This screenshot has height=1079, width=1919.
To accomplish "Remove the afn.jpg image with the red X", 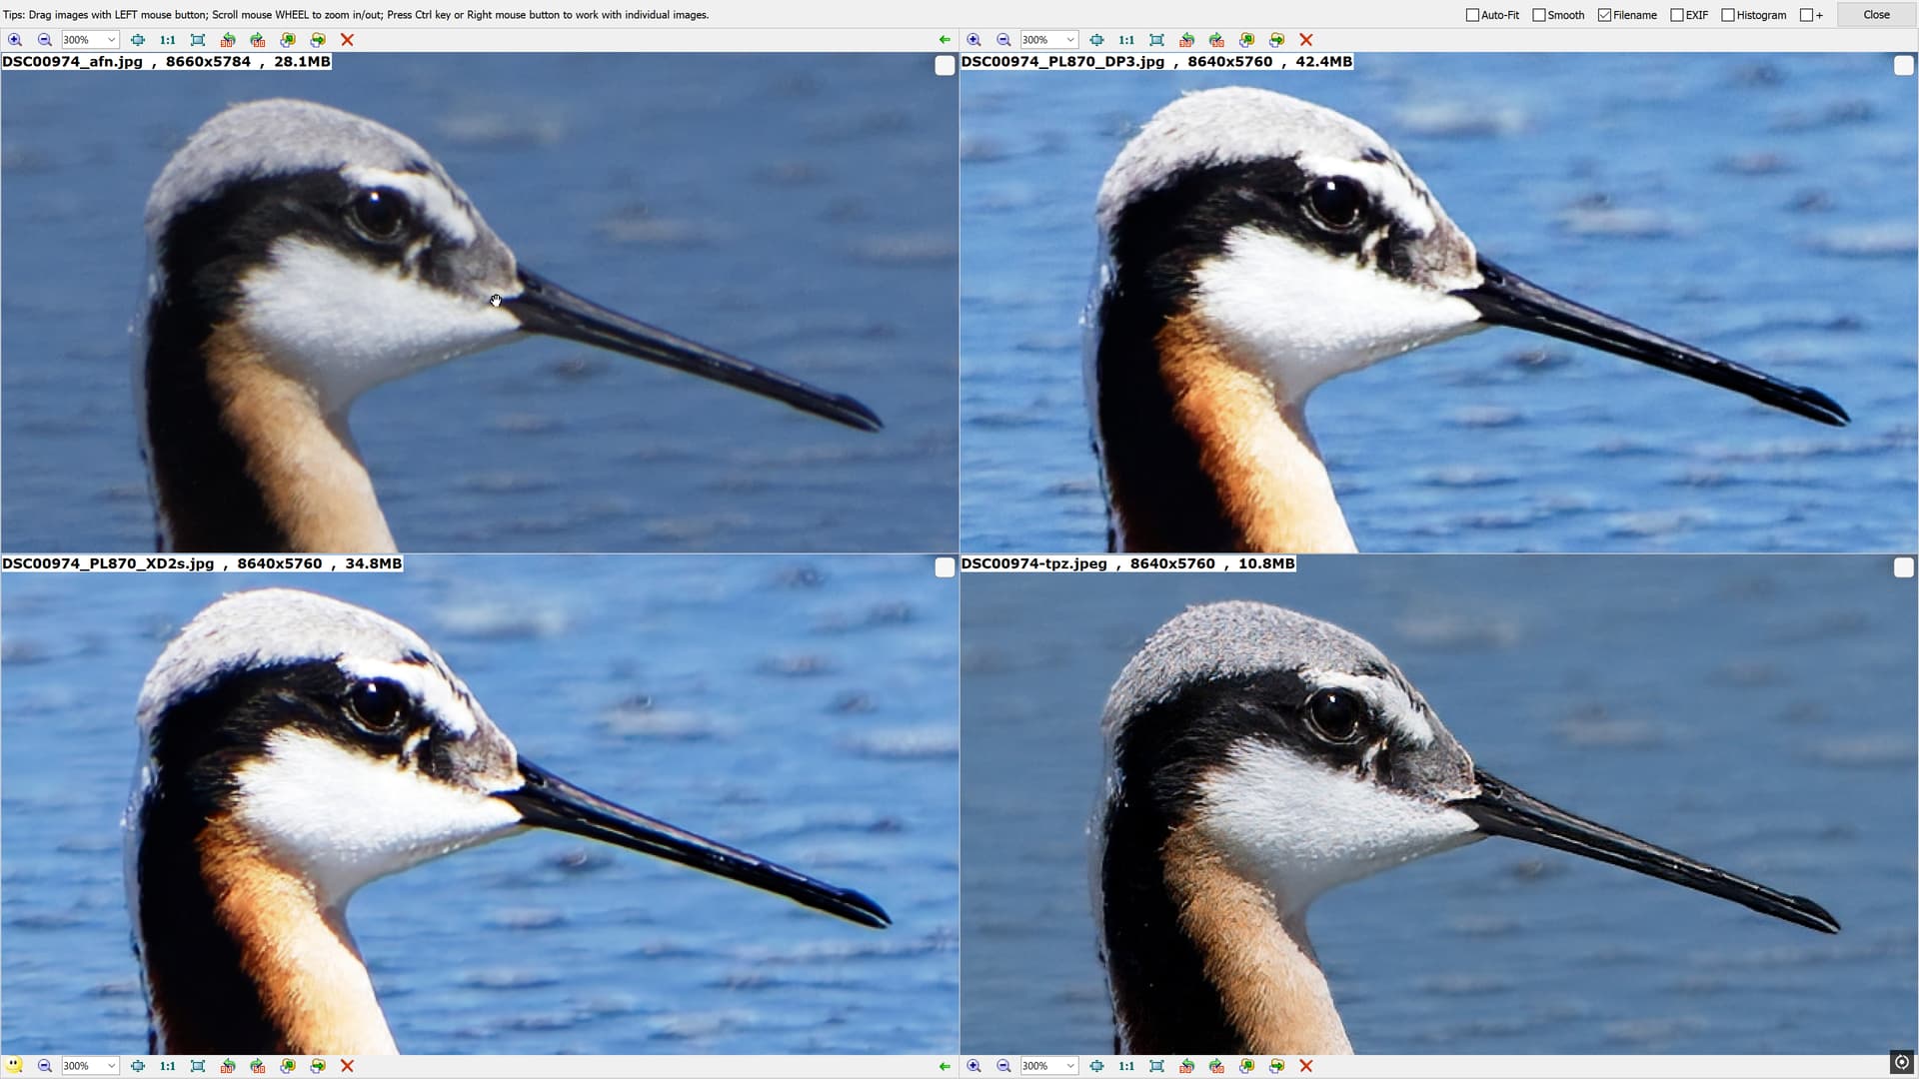I will [x=348, y=40].
